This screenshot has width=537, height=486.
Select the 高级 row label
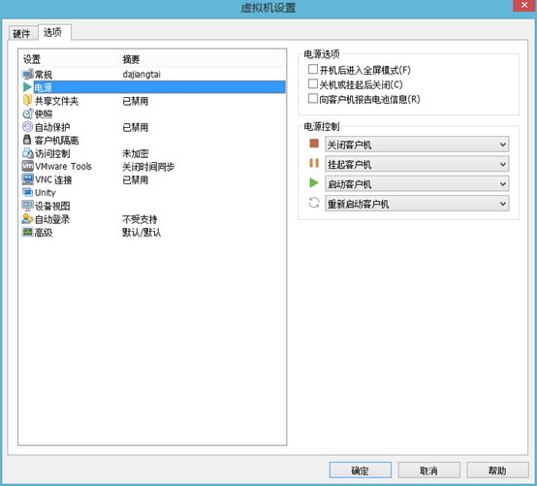tap(44, 233)
